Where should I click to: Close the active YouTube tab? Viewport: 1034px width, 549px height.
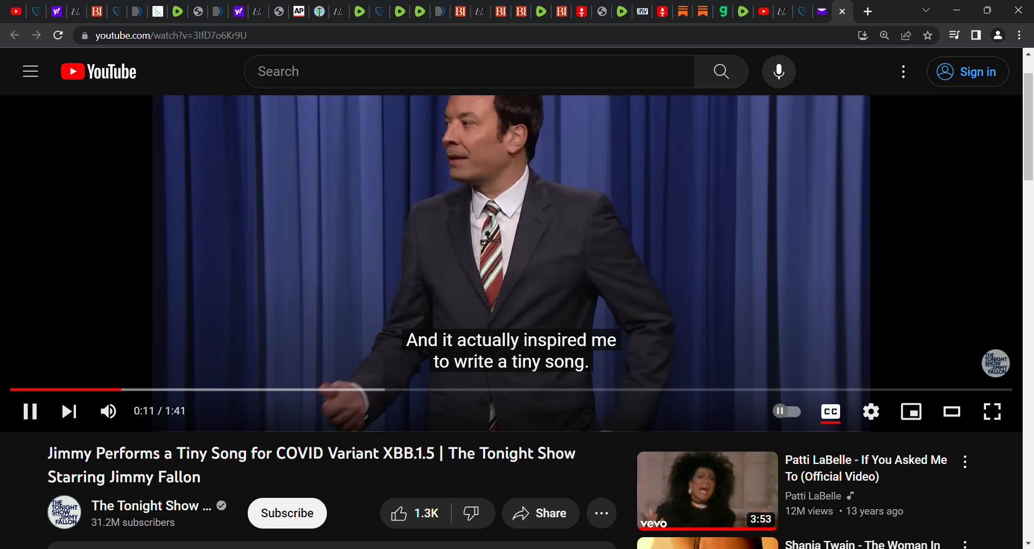click(842, 11)
